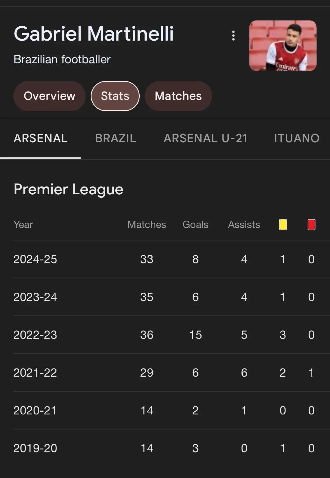330x478 pixels.
Task: Select the Stats chip
Action: click(115, 96)
